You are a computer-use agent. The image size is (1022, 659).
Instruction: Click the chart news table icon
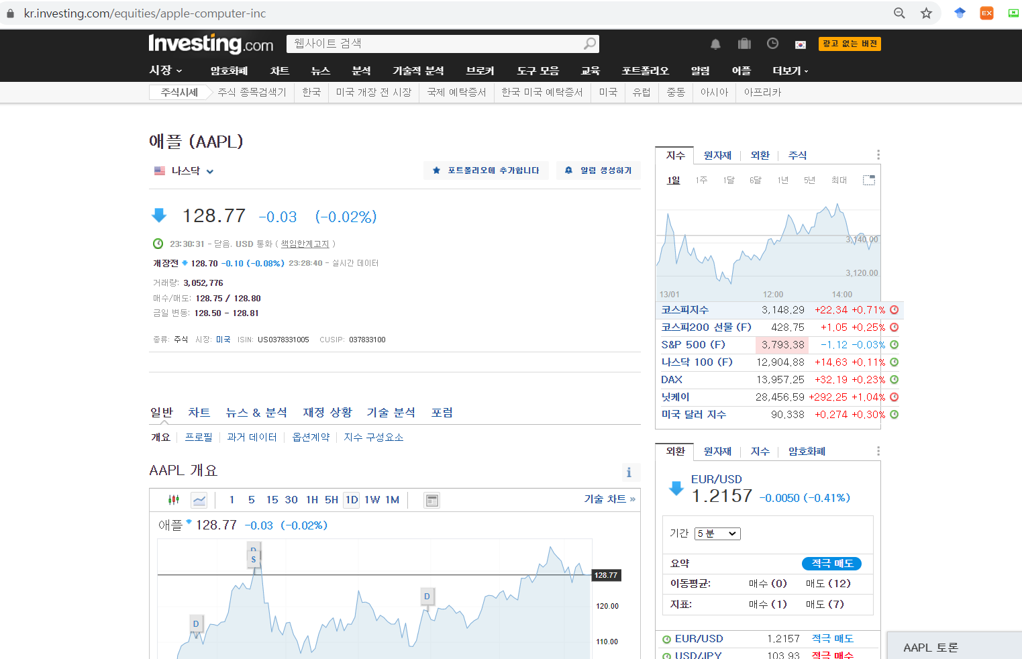(x=432, y=500)
